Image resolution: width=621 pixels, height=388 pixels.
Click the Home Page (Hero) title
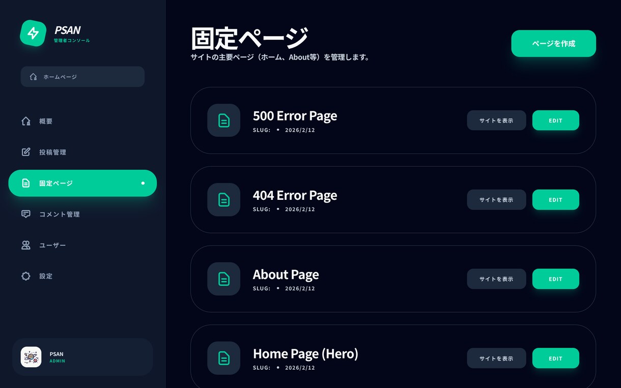(305, 353)
